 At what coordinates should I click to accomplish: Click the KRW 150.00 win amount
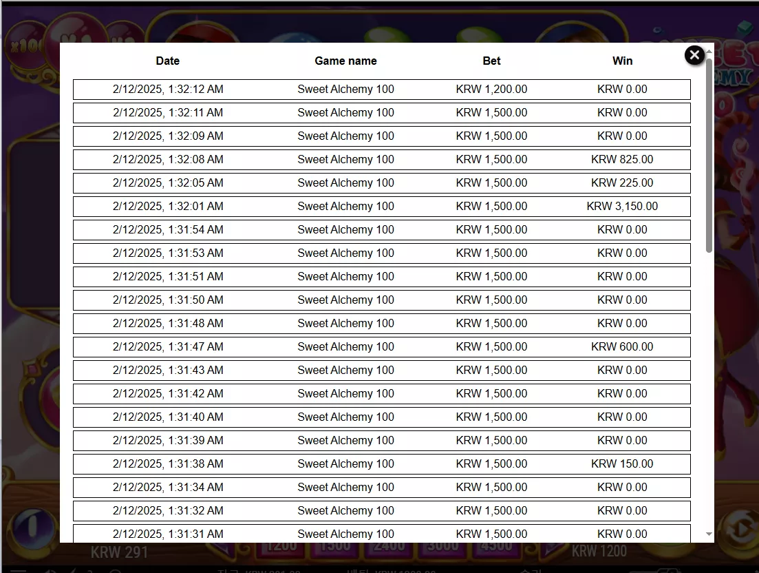(622, 463)
